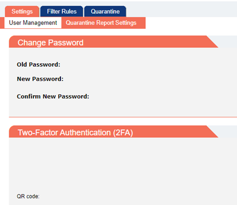The height and width of the screenshot is (205, 237).
Task: Switch to the Filter Rules tab
Action: [x=61, y=11]
